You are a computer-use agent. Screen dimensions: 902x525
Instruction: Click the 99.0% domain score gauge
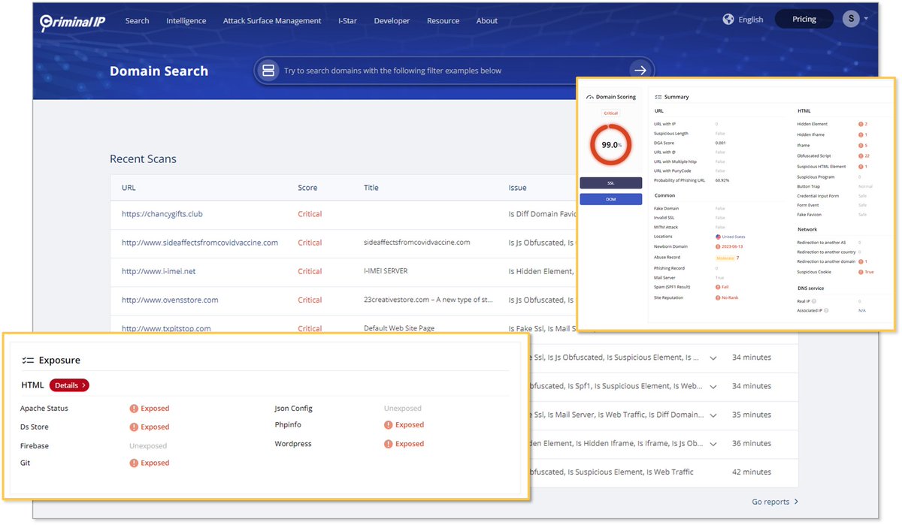[x=610, y=145]
